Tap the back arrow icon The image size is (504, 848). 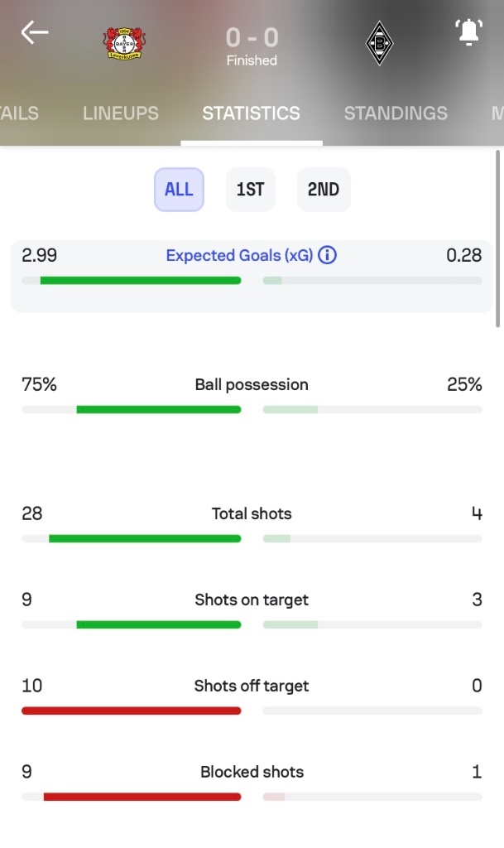coord(35,32)
